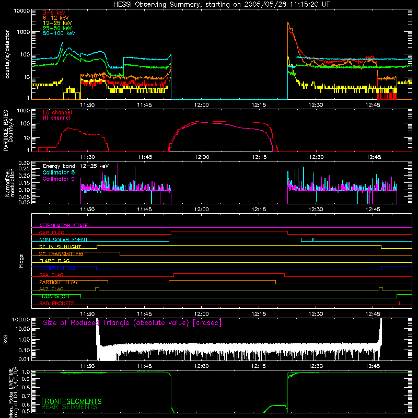Viewport: 418px width, 418px height.
Task: Select the NON SOLAR EVENT flag label
Action: [x=63, y=240]
